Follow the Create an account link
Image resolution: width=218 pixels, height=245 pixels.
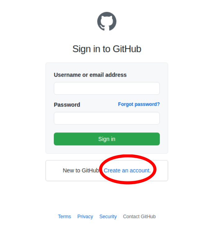point(127,171)
